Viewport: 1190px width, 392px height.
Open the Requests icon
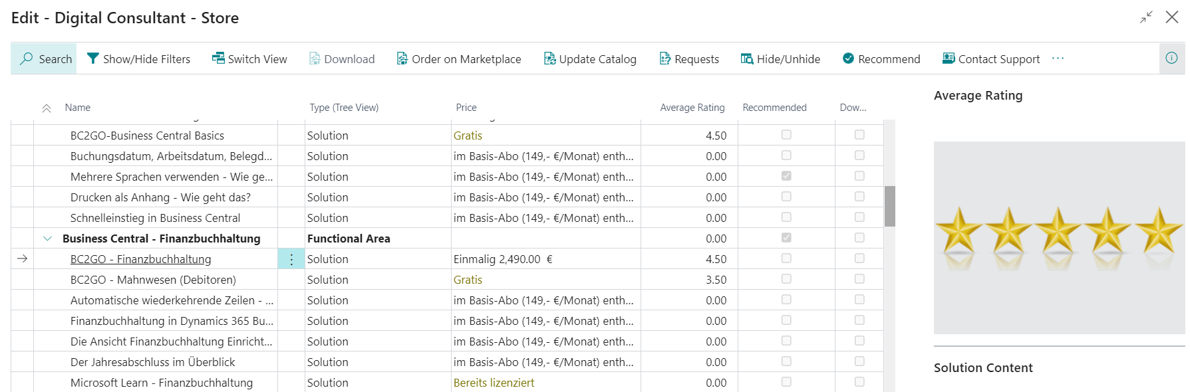(665, 58)
